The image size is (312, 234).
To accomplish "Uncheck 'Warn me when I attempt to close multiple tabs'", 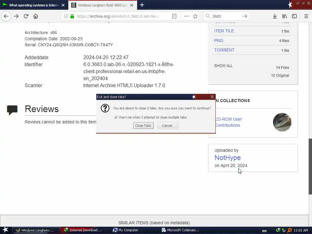I will [116, 117].
